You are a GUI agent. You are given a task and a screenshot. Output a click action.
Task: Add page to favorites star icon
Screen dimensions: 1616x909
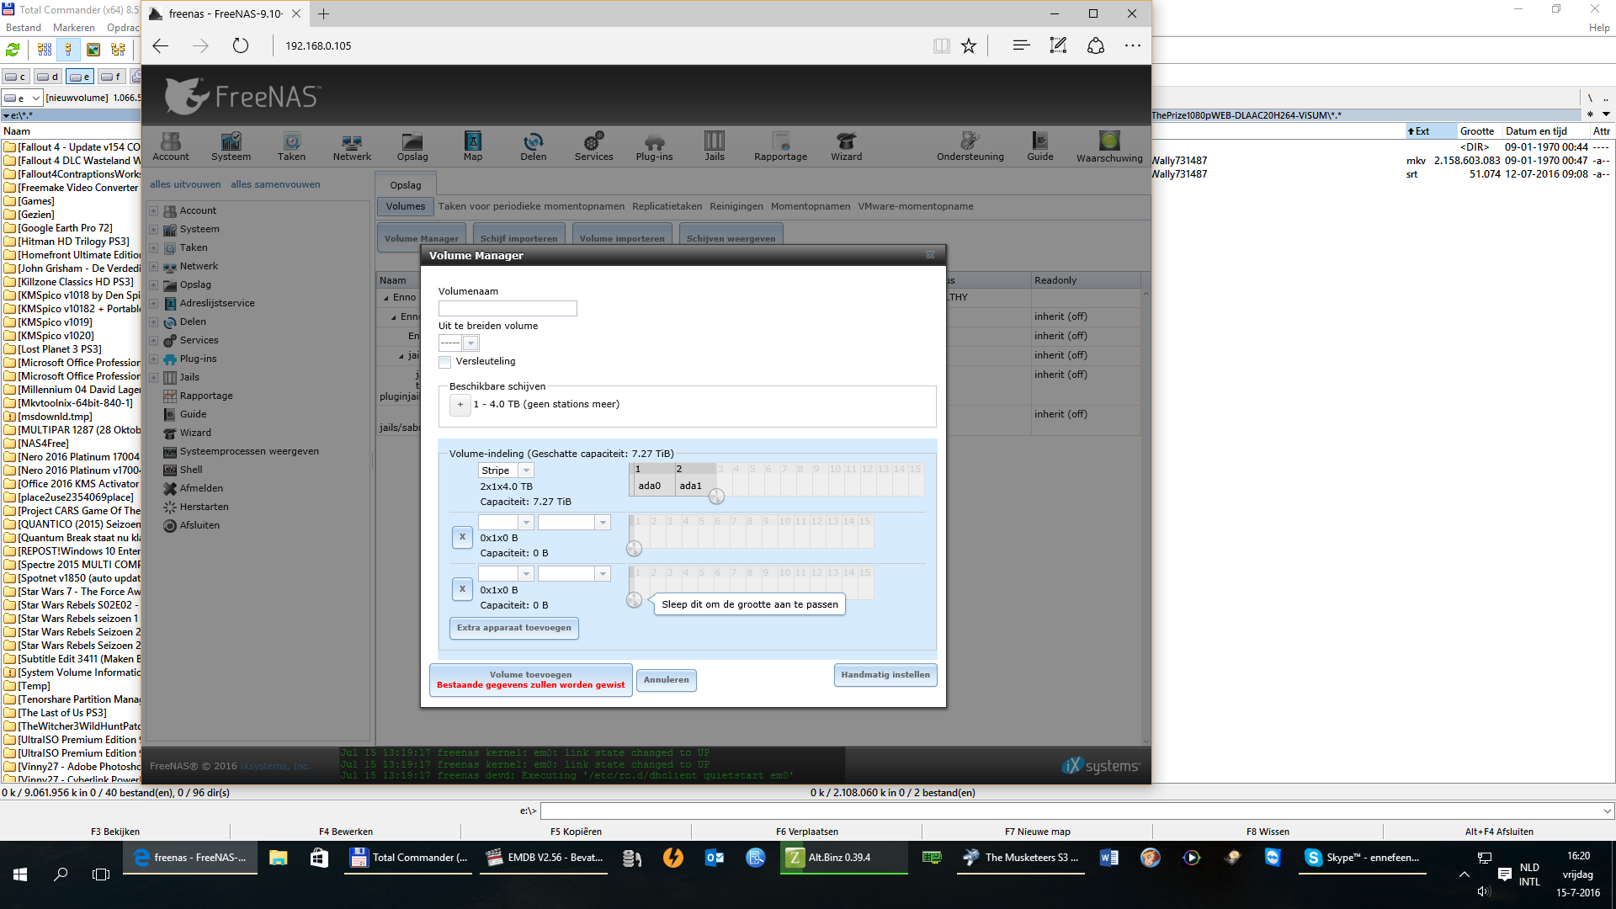tap(969, 45)
